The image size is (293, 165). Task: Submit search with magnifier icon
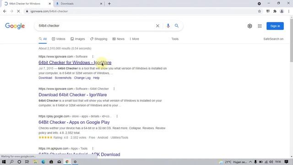177,26
